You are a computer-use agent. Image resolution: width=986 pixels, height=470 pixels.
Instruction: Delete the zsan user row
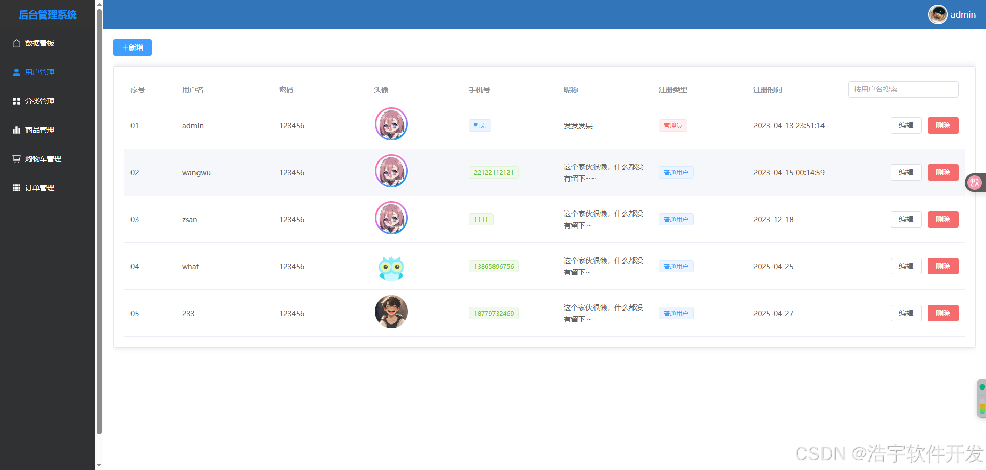click(x=943, y=219)
